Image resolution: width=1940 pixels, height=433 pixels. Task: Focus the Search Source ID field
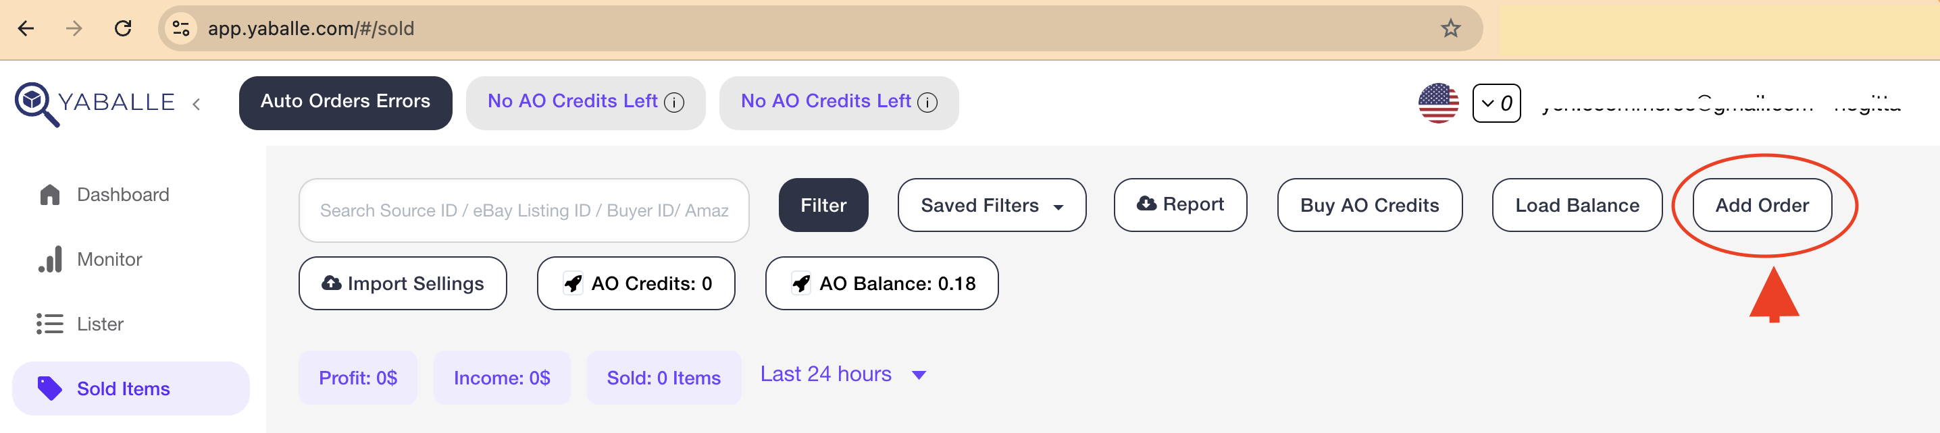click(524, 210)
